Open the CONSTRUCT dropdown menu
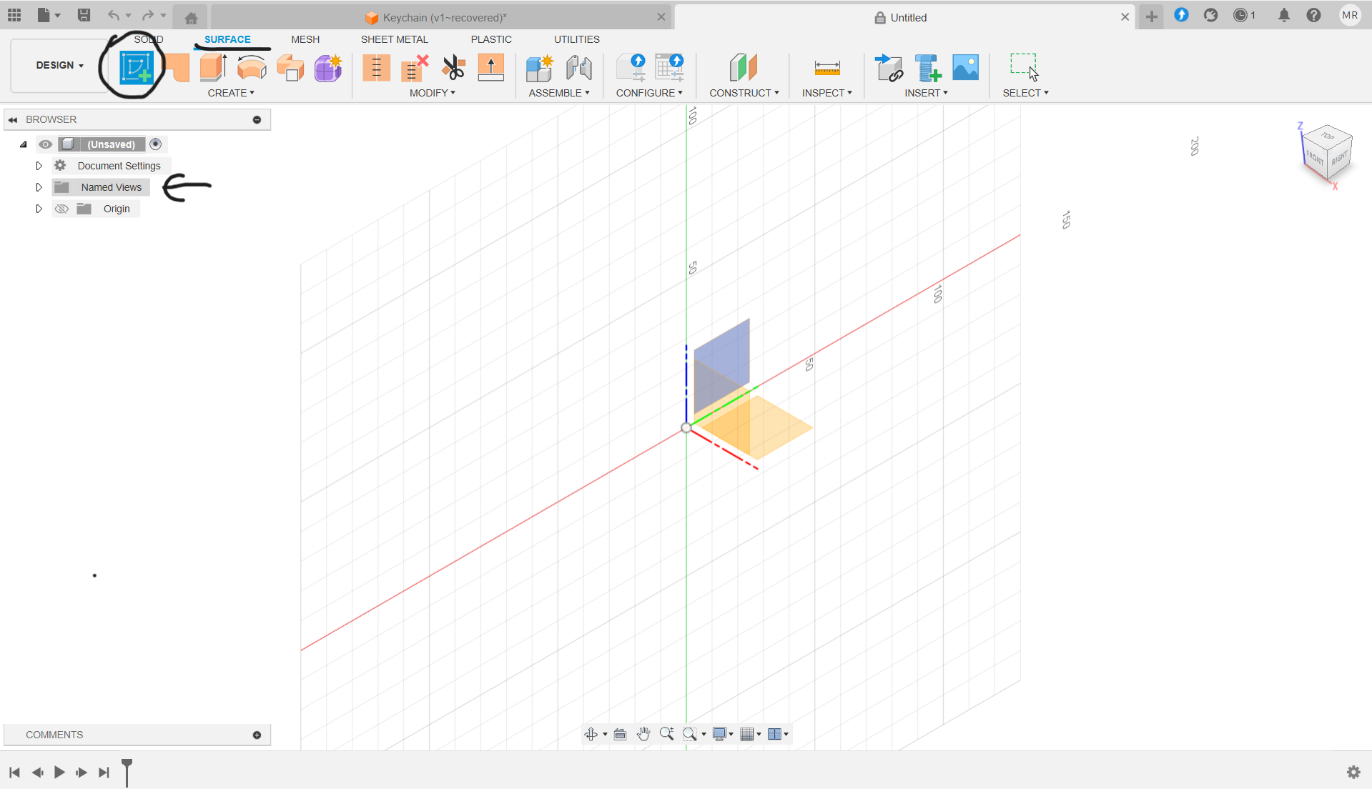 click(744, 93)
